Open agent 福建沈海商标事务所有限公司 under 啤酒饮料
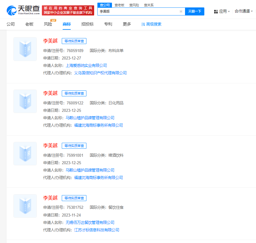Screen dimensions: 256x243 tap(98, 178)
